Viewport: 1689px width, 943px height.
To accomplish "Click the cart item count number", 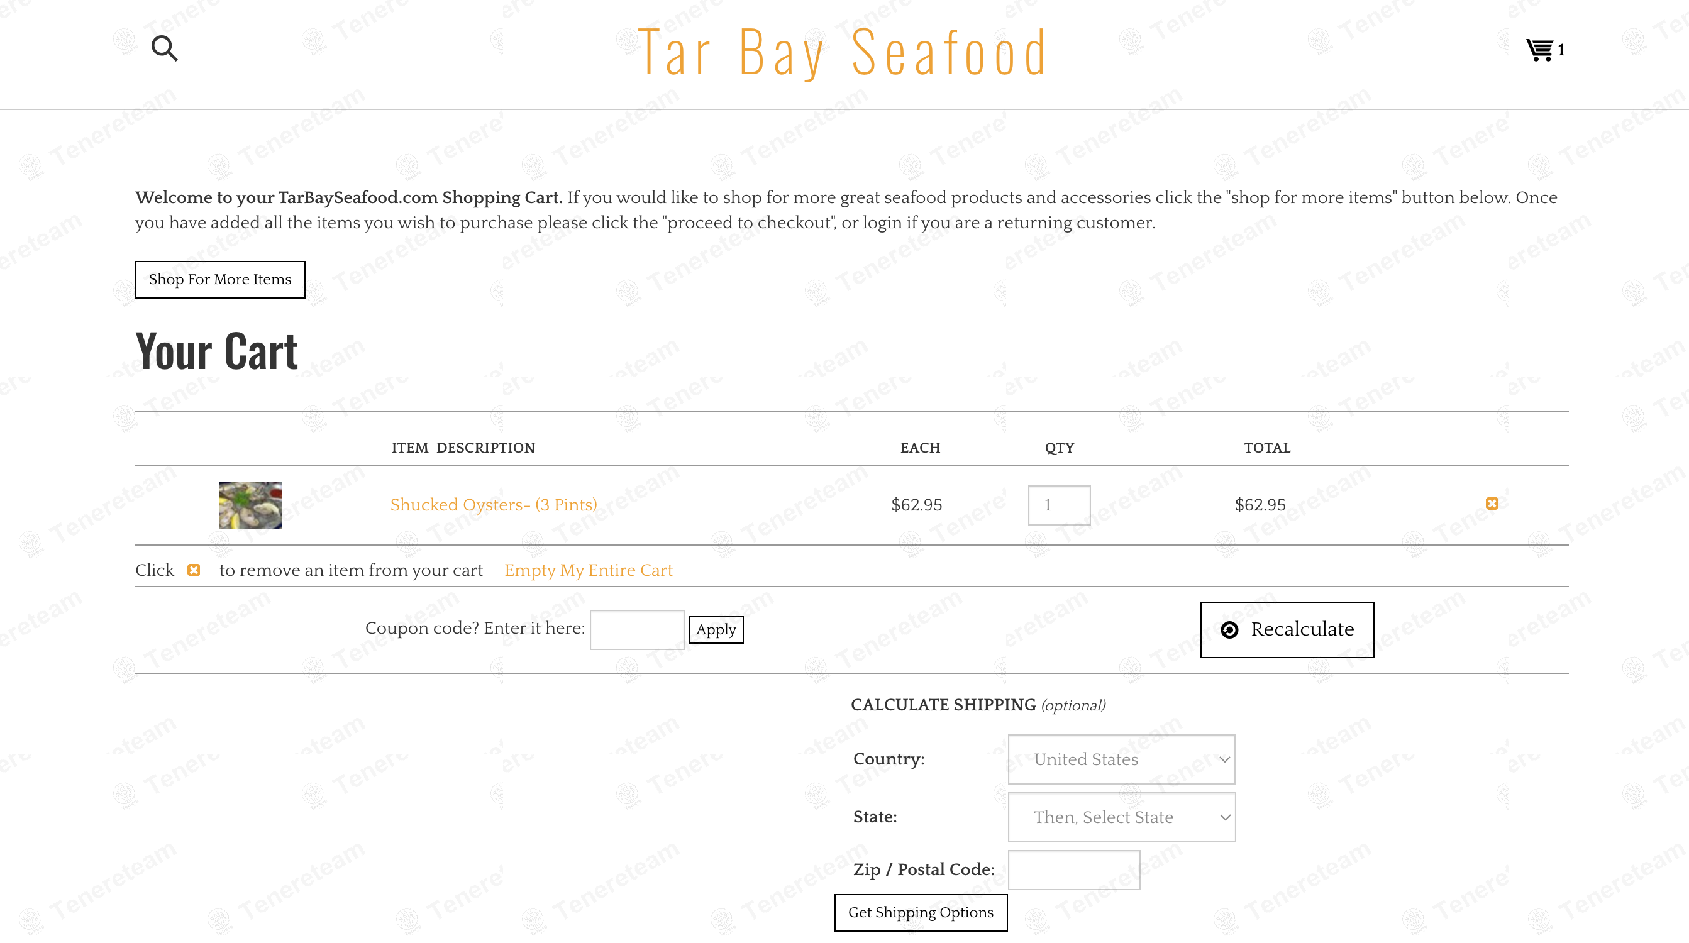I will 1561,50.
